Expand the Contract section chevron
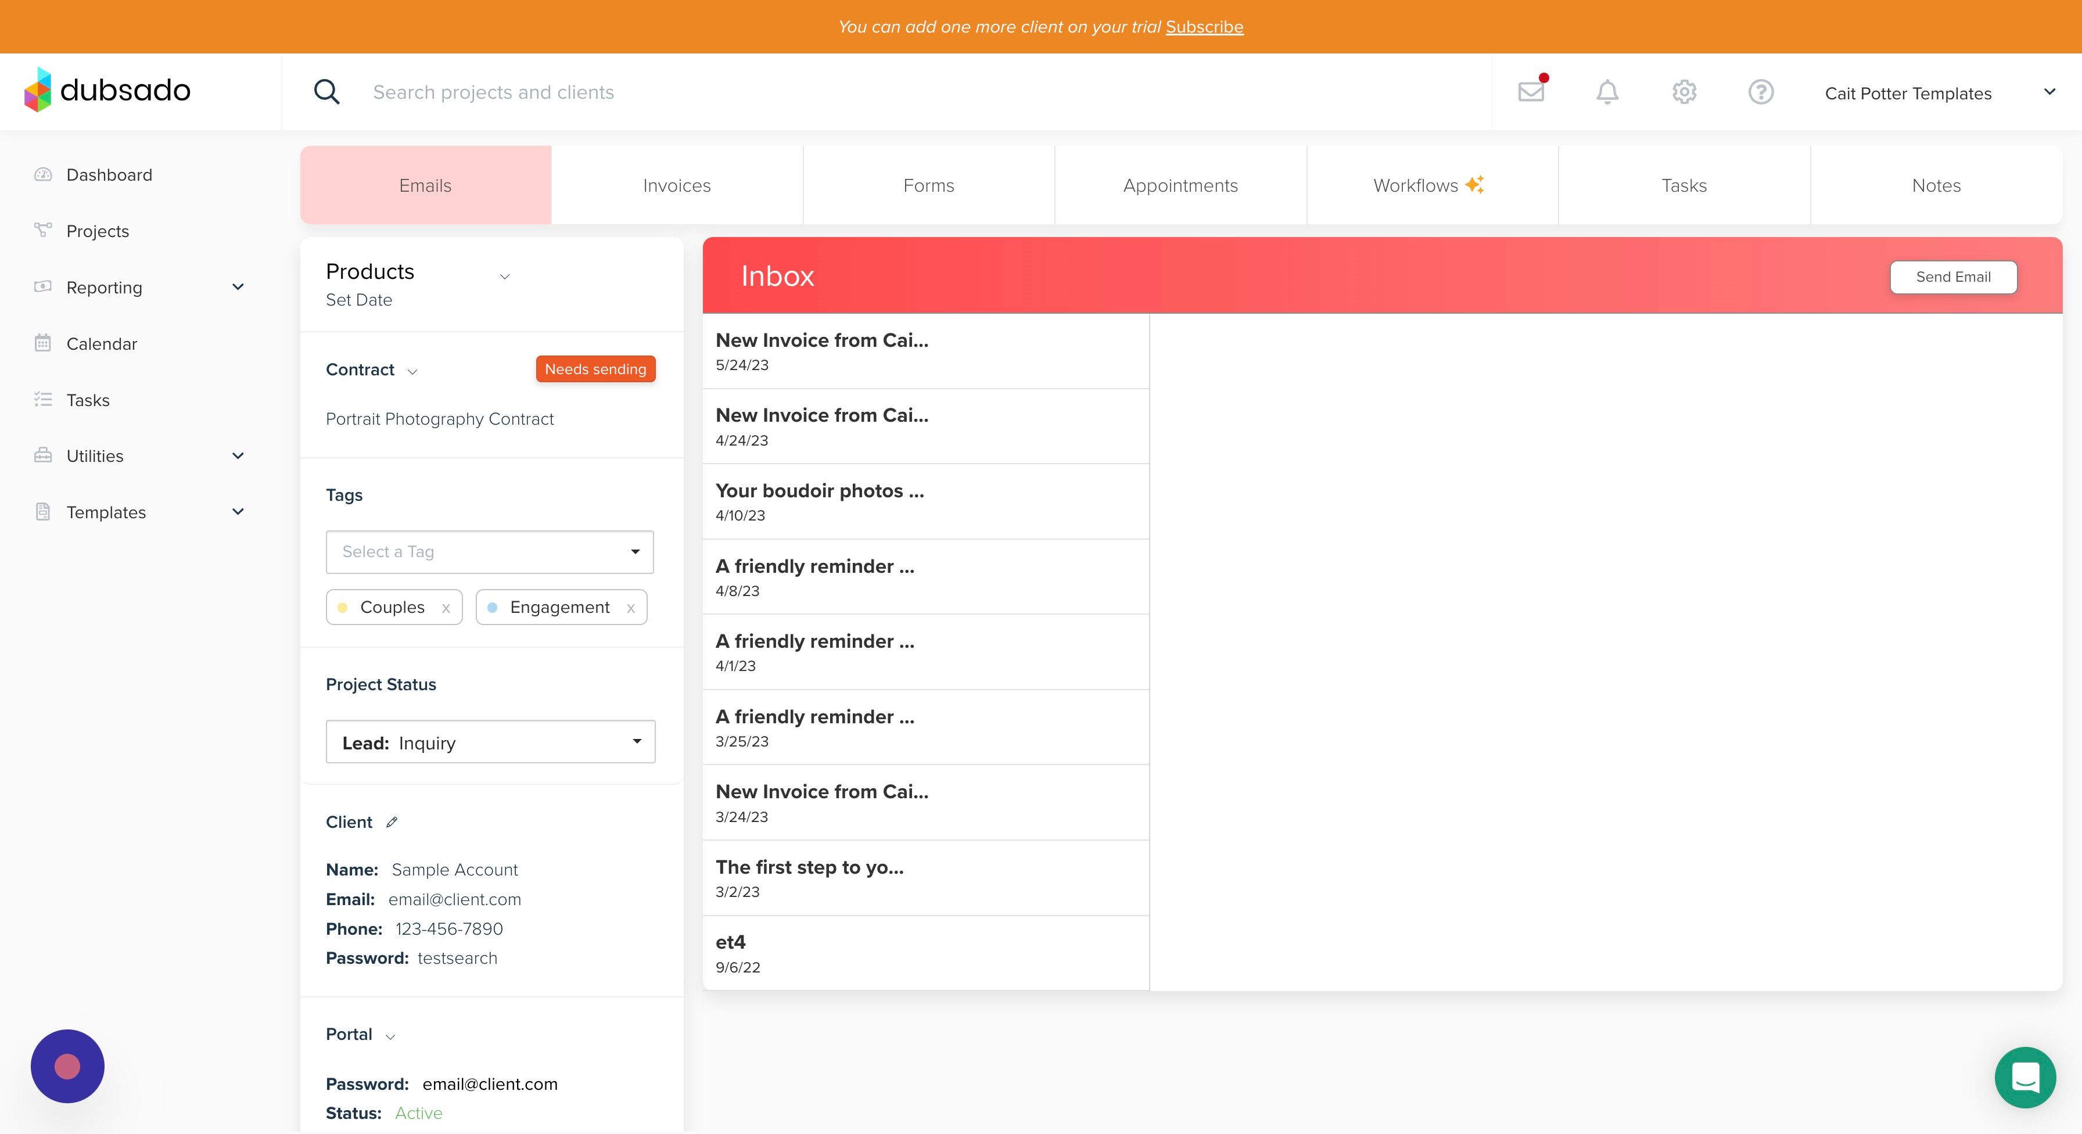Image resolution: width=2082 pixels, height=1134 pixels. (x=412, y=371)
